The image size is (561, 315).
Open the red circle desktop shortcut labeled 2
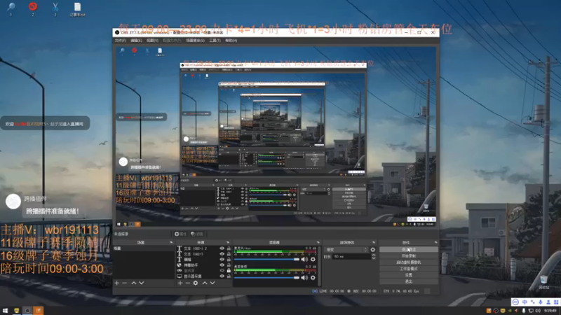click(33, 8)
